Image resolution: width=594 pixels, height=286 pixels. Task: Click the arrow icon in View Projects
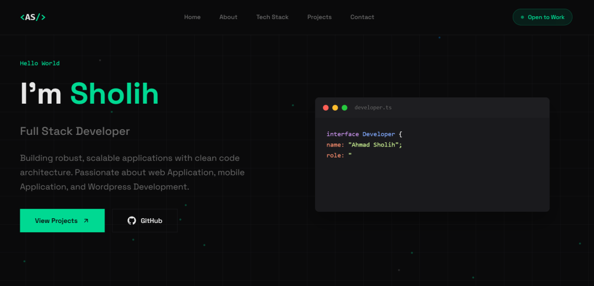(x=86, y=221)
